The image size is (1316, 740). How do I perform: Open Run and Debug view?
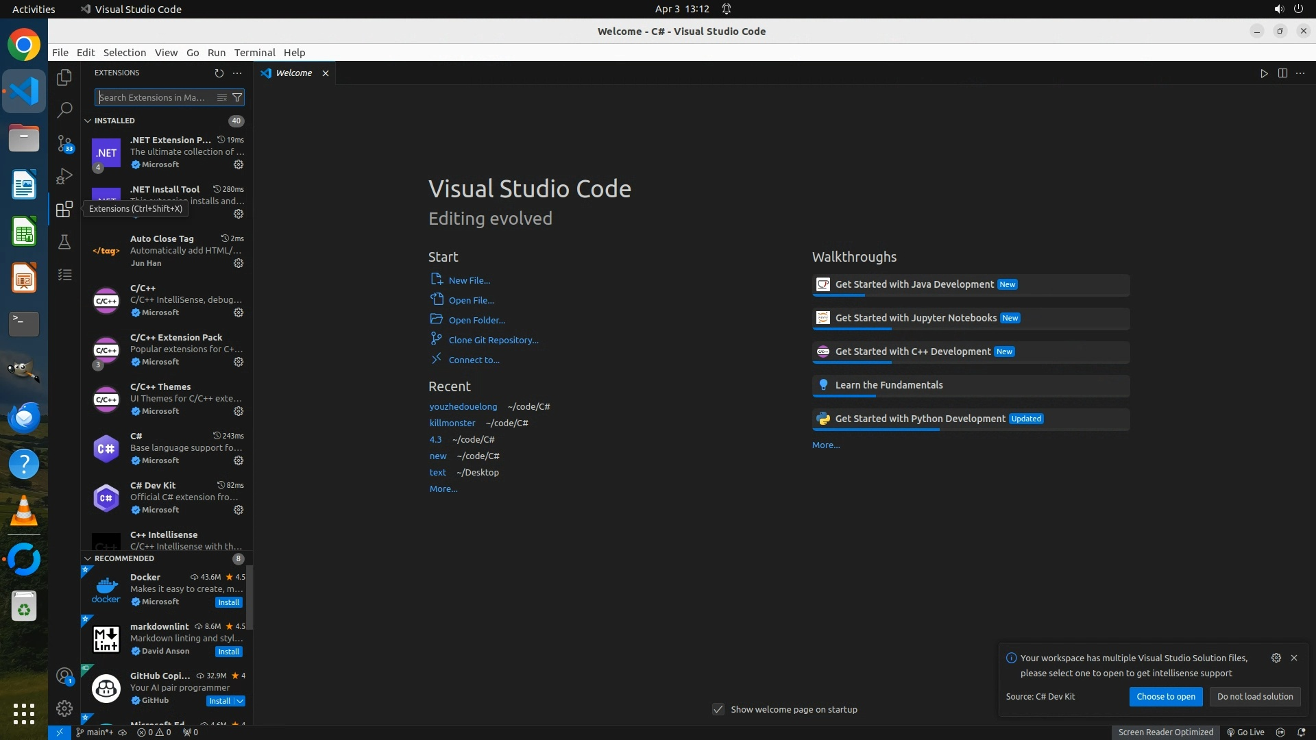click(64, 176)
